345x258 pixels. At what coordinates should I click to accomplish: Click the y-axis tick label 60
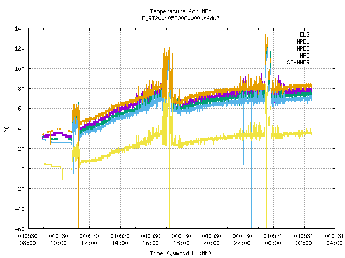(x=21, y=109)
